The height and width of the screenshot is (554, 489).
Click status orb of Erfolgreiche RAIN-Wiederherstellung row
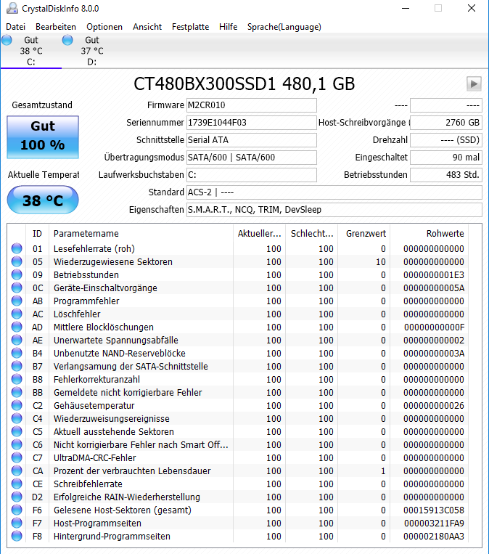click(17, 497)
